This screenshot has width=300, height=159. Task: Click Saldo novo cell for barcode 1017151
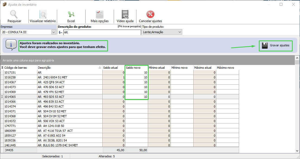(137, 72)
